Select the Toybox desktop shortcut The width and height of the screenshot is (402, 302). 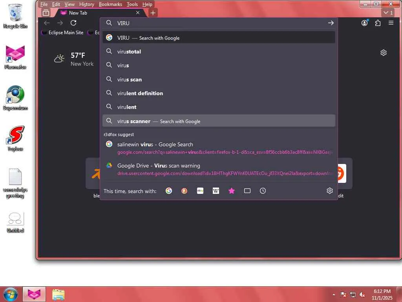15,139
